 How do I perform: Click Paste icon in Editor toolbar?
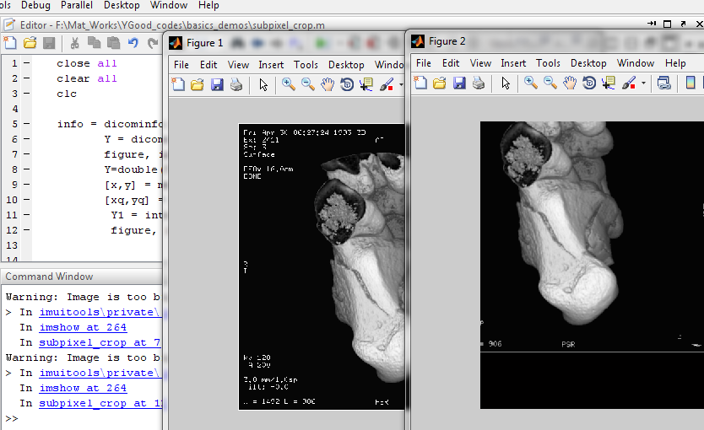(114, 43)
